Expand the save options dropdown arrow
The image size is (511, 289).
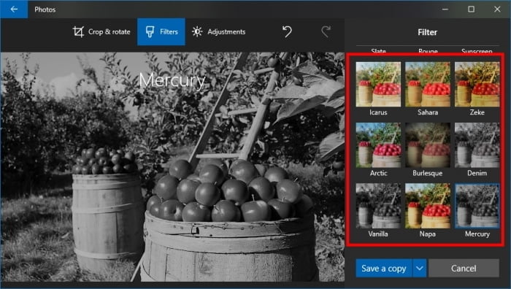click(420, 268)
